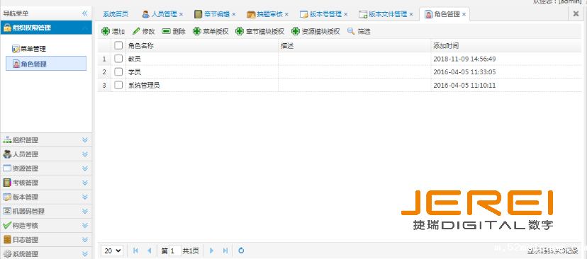The image size is (587, 259).
Task: Click the close-all tabs X button
Action: click(x=576, y=14)
